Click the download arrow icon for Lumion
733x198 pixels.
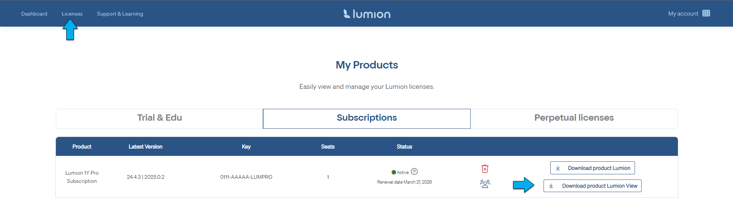558,168
